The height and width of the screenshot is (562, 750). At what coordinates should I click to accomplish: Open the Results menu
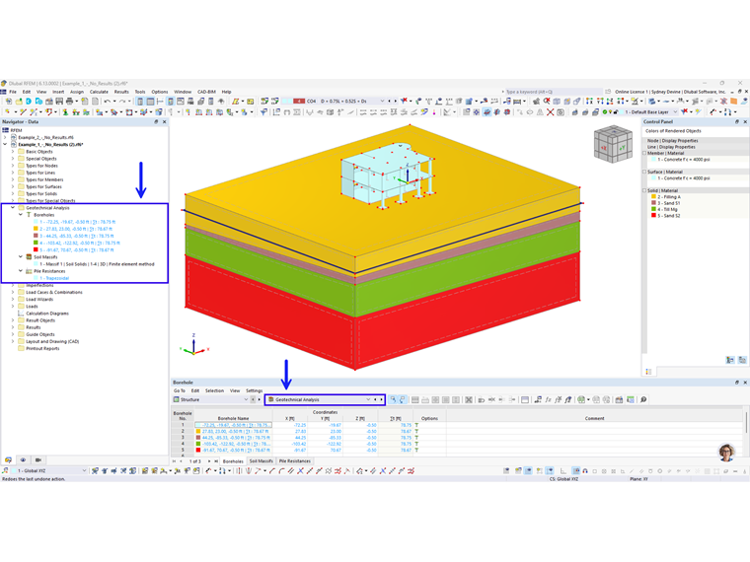coord(121,92)
